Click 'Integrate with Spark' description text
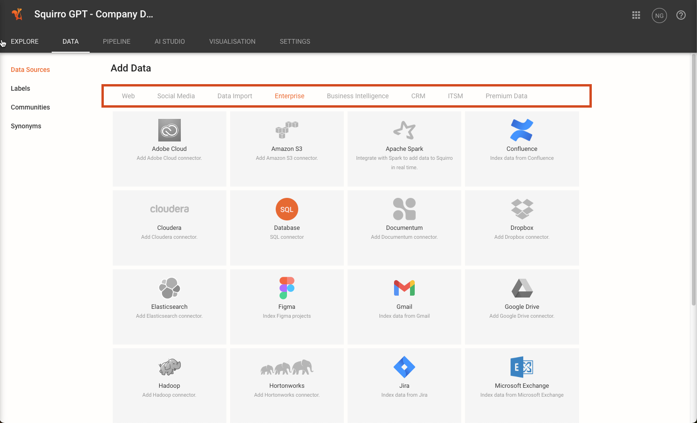Screen dimensions: 697x423 [x=404, y=163]
